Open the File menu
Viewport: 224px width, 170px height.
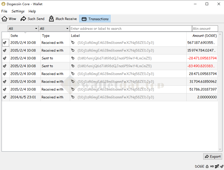click(4, 11)
